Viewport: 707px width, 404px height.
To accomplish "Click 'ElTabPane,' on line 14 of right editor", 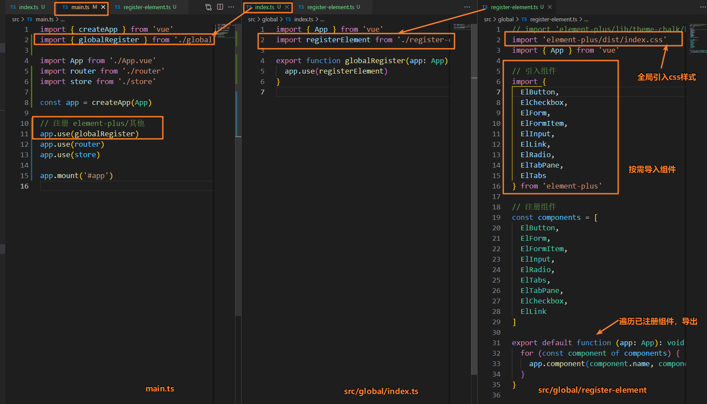I will click(x=542, y=165).
